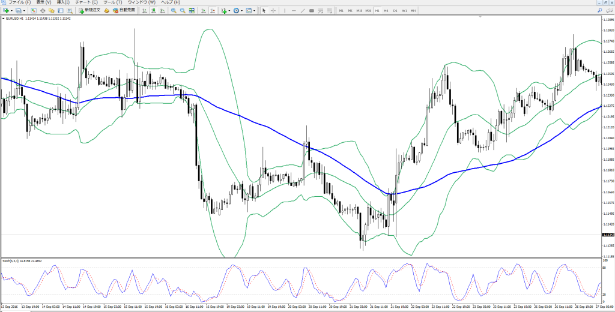This screenshot has height=312, width=615.
Task: Switch timeframe to M30
Action: point(368,11)
